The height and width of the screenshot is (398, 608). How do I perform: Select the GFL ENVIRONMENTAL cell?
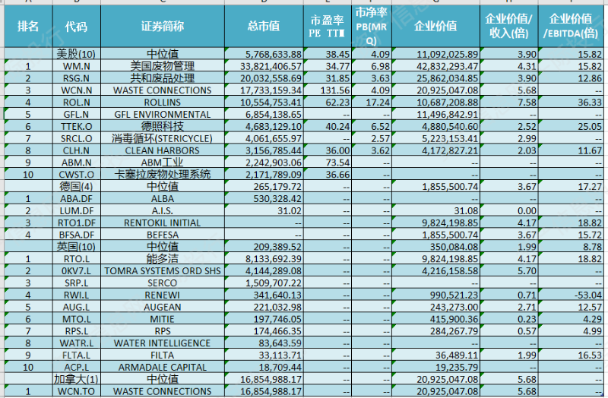163,114
